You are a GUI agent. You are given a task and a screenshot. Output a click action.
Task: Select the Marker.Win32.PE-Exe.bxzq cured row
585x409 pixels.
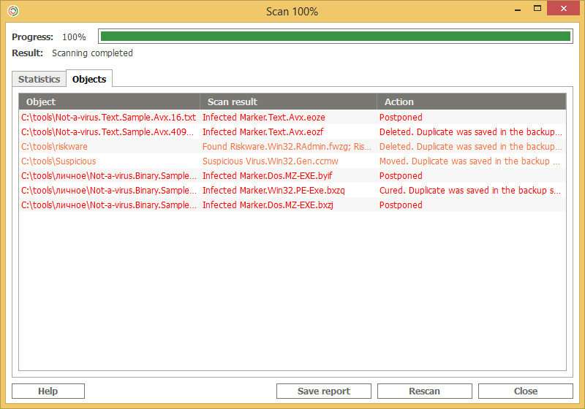coord(292,191)
